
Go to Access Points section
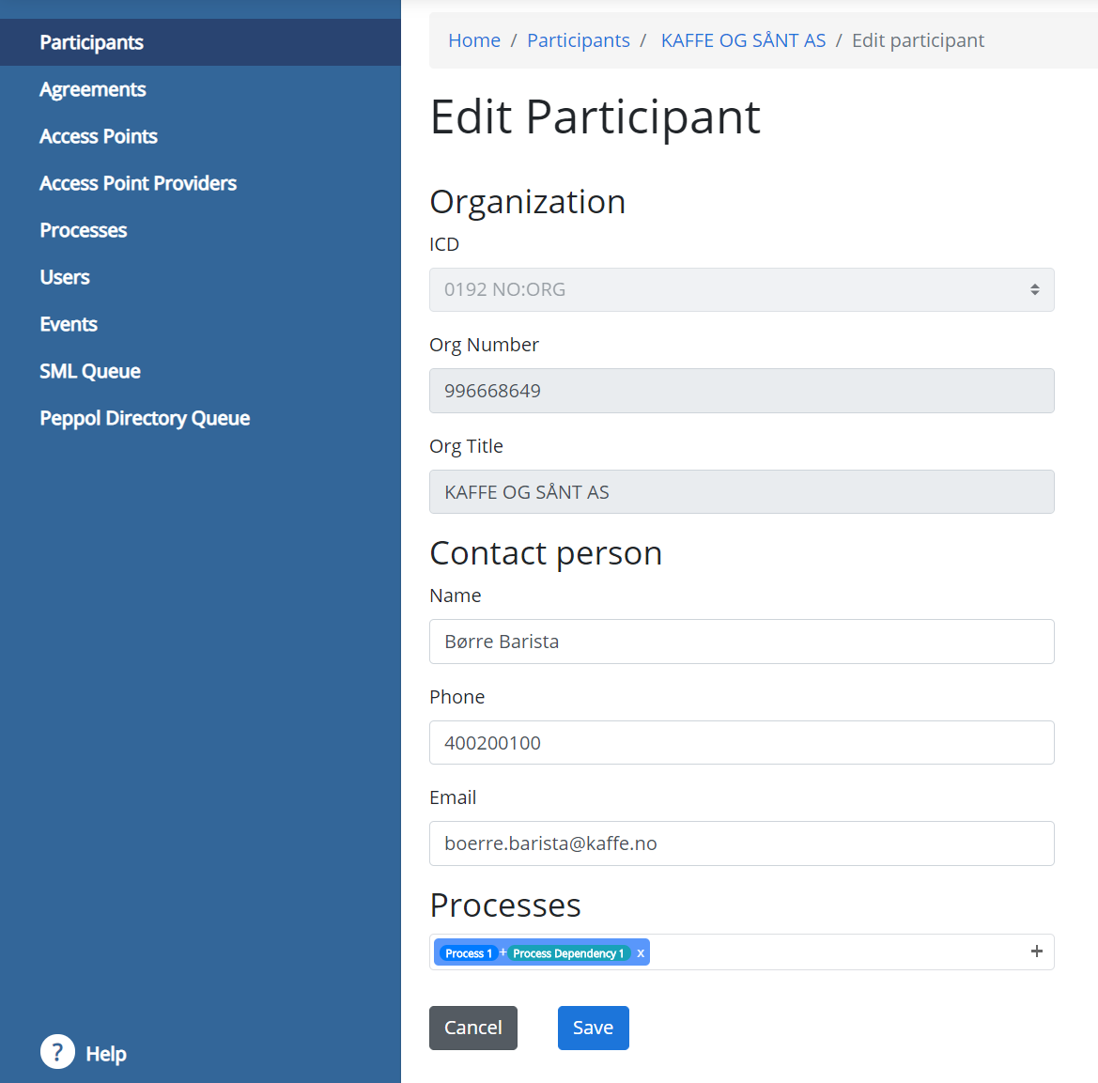[x=98, y=137]
